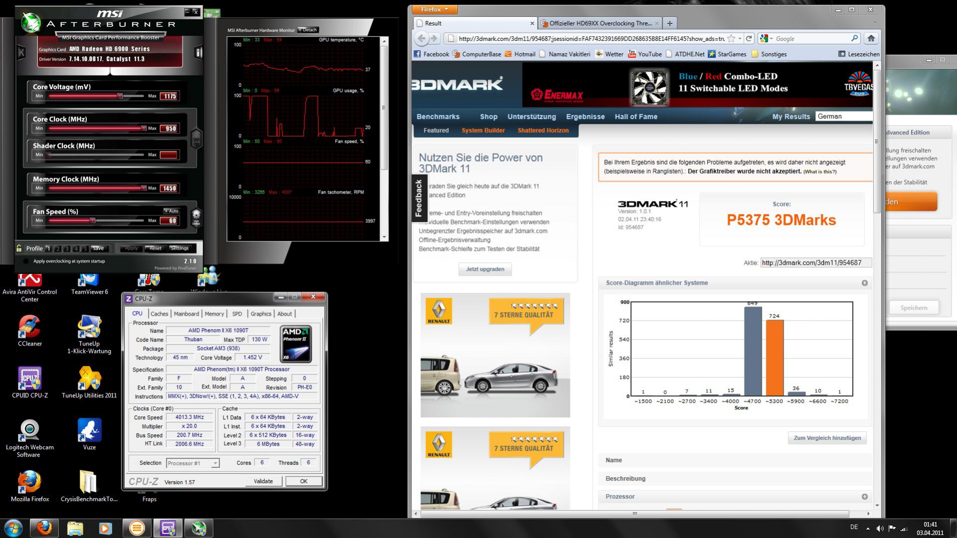Open the German language selector
The image size is (957, 538).
pyautogui.click(x=844, y=116)
